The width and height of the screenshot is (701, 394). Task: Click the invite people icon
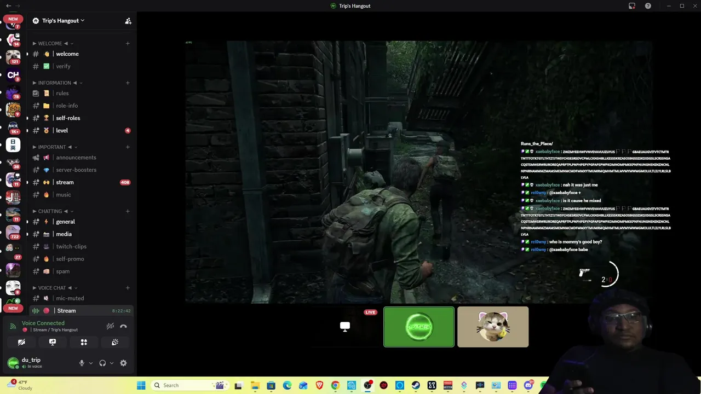click(x=128, y=21)
